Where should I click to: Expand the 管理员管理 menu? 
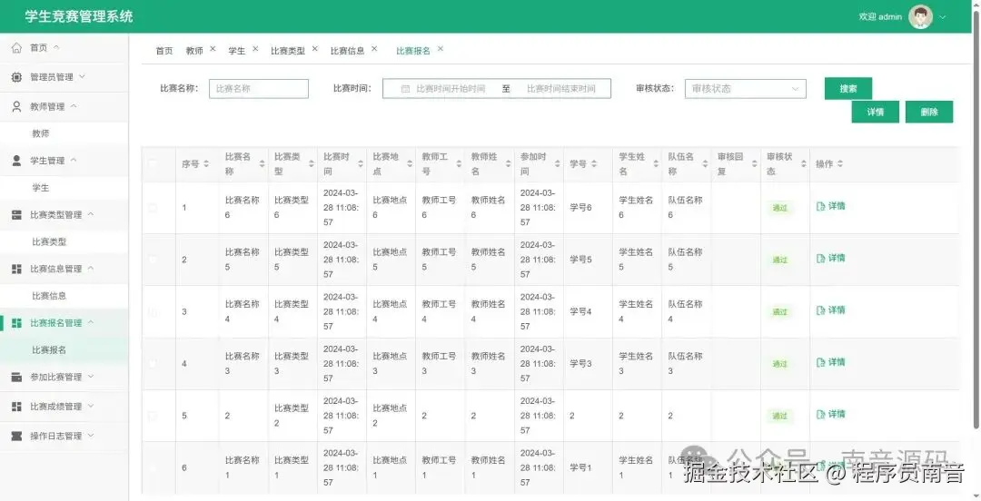[x=82, y=76]
